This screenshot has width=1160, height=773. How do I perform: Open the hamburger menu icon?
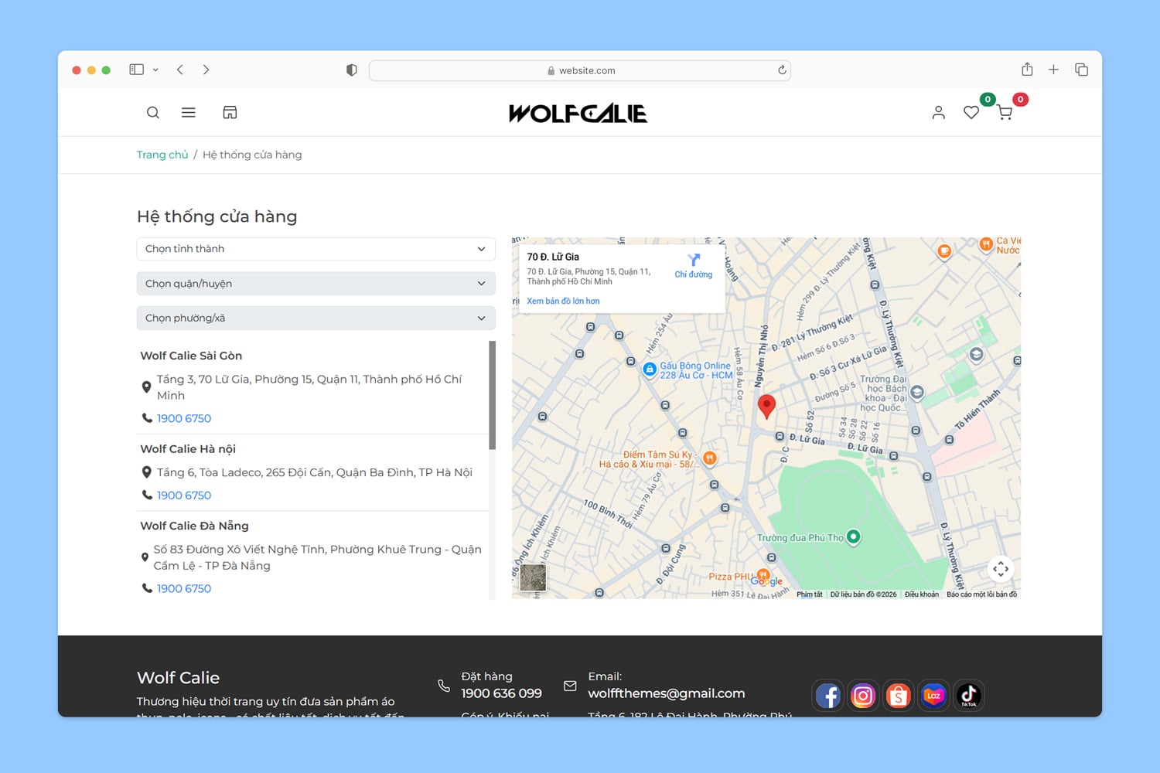pyautogui.click(x=188, y=113)
